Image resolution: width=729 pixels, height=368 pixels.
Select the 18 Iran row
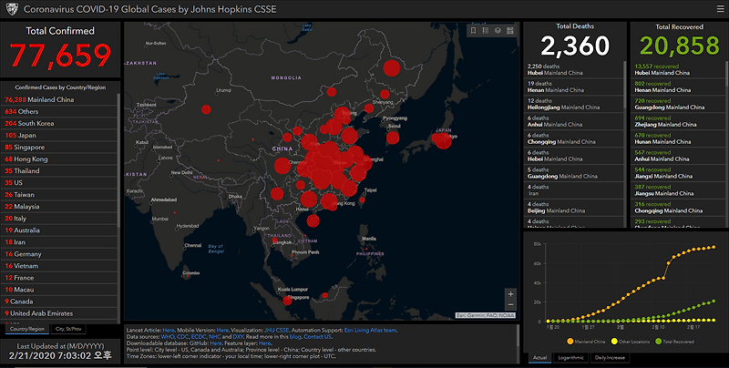click(x=61, y=241)
